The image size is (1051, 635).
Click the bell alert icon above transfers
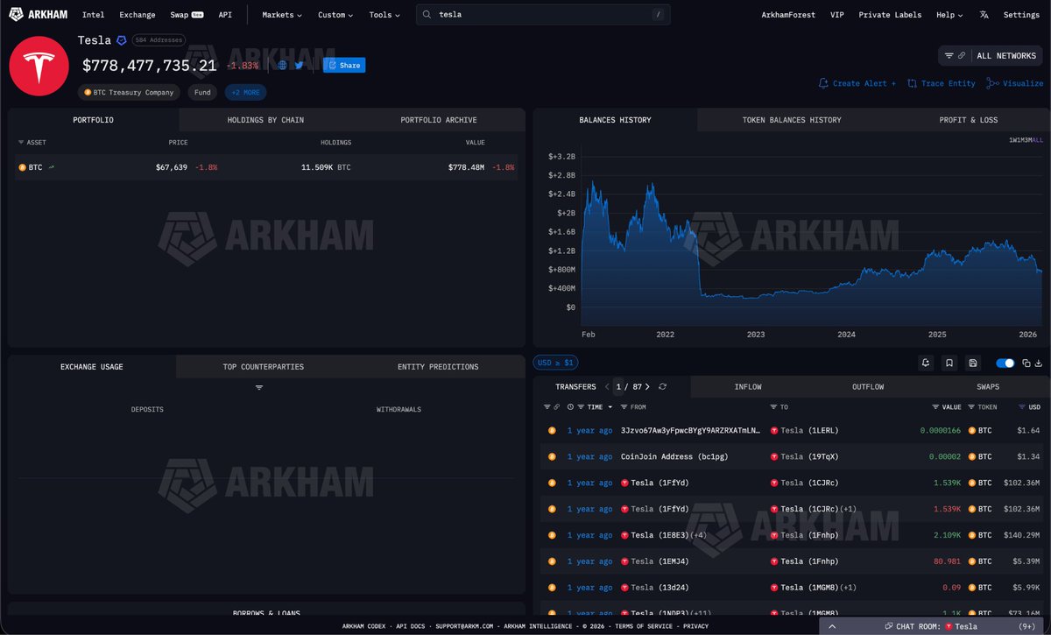coord(926,363)
